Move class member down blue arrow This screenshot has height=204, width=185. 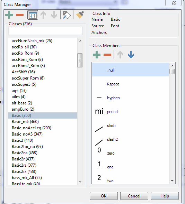tap(131, 55)
